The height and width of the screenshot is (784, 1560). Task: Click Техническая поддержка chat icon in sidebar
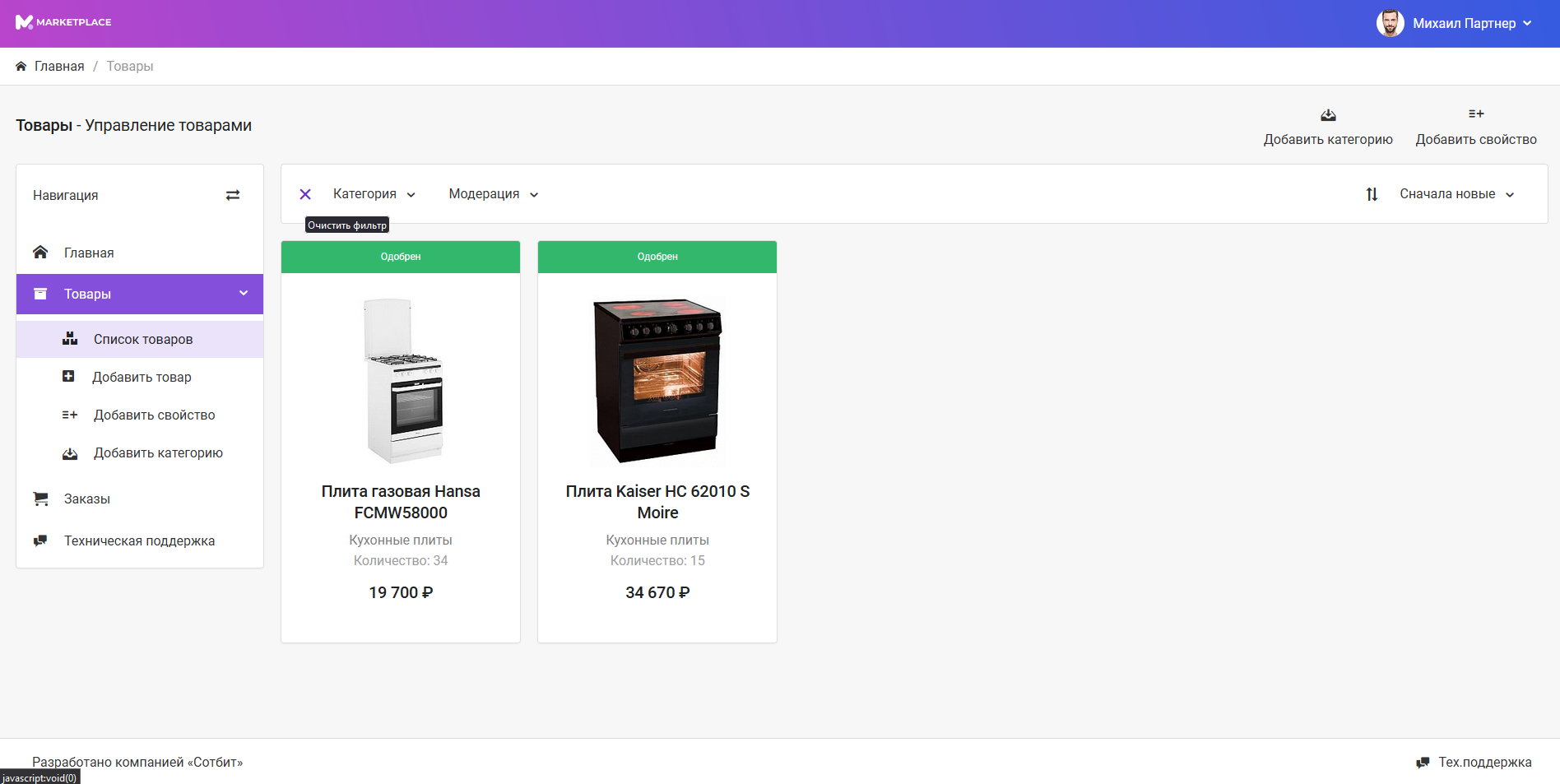[40, 540]
